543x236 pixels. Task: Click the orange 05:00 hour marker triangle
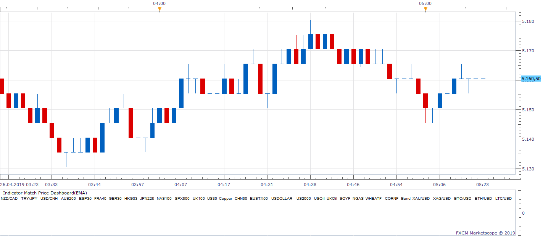click(x=425, y=10)
